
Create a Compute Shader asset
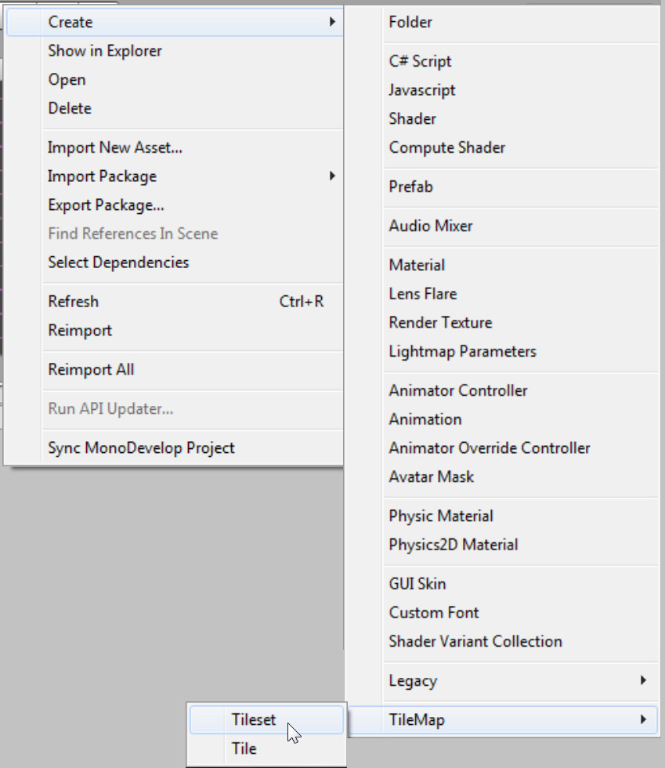point(502,147)
